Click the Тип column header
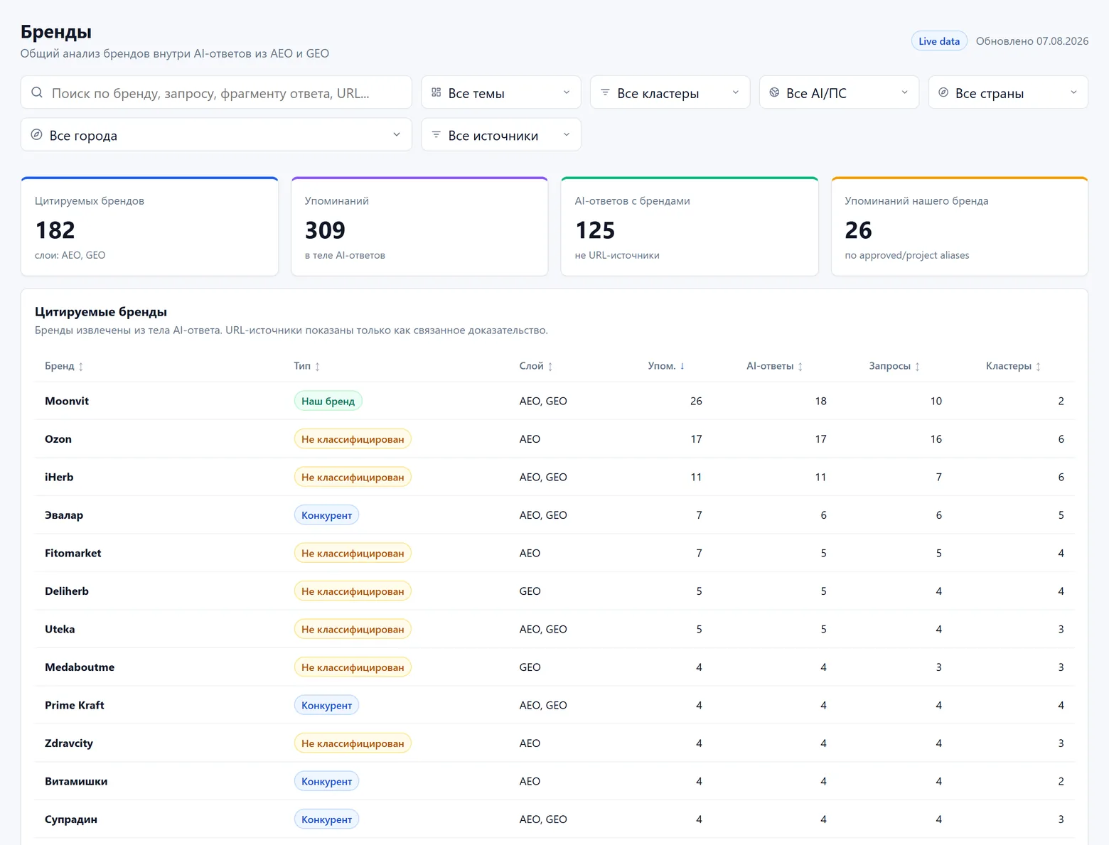1109x845 pixels. click(x=307, y=366)
